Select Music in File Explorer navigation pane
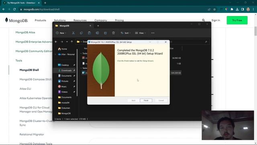 tap(62, 87)
